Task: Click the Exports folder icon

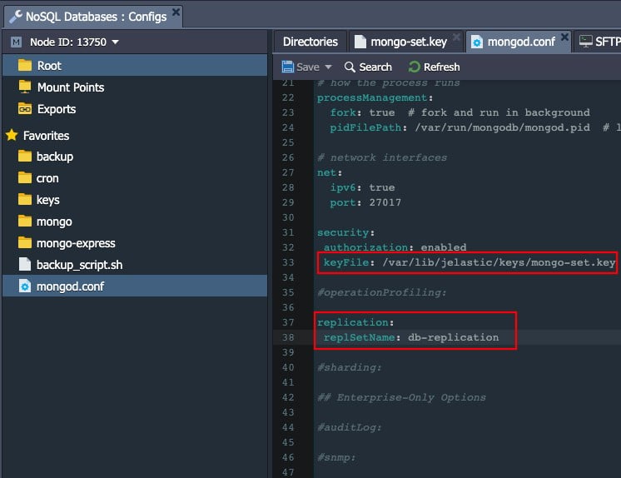Action: (25, 108)
